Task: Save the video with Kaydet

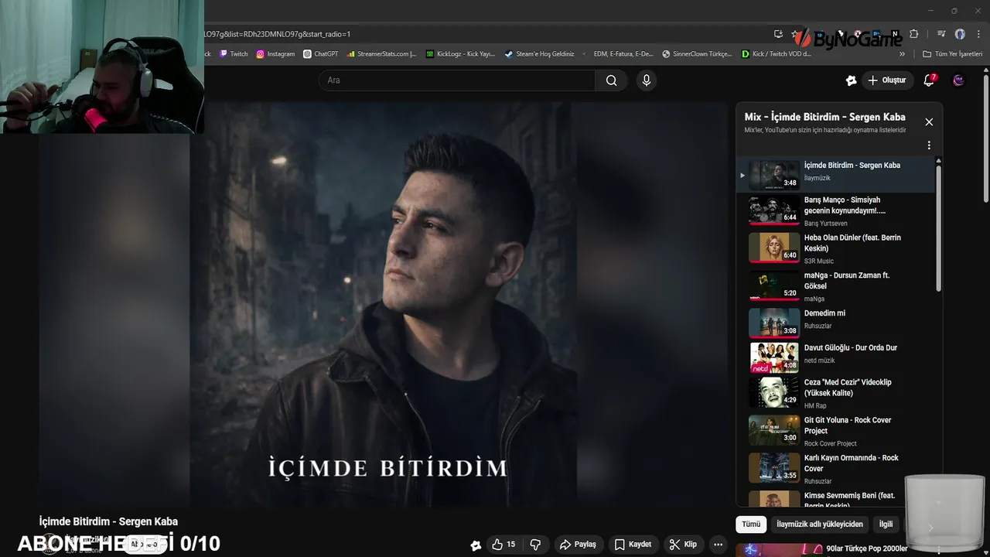Action: pyautogui.click(x=633, y=545)
